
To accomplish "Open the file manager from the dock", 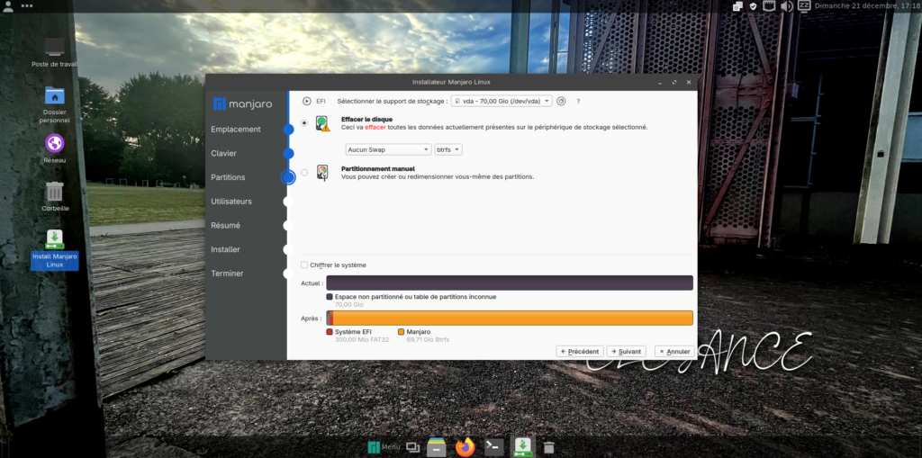I will click(436, 447).
